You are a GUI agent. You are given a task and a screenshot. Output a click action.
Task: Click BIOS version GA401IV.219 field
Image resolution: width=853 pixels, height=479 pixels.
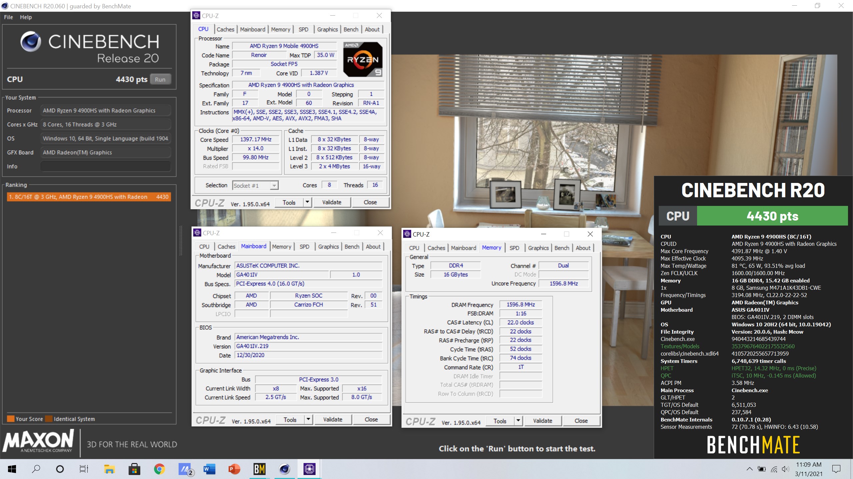pos(309,346)
